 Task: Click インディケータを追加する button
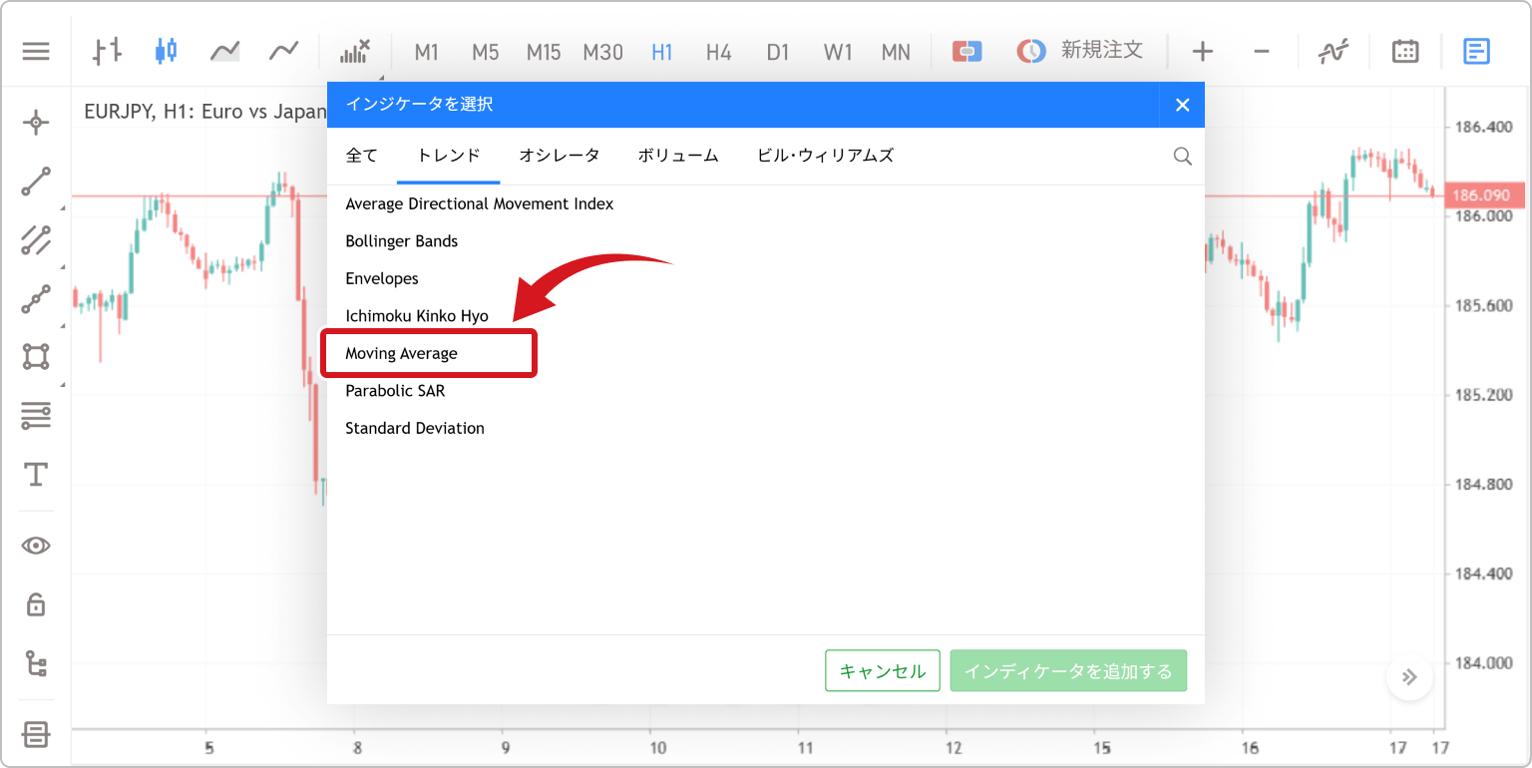tap(1068, 671)
